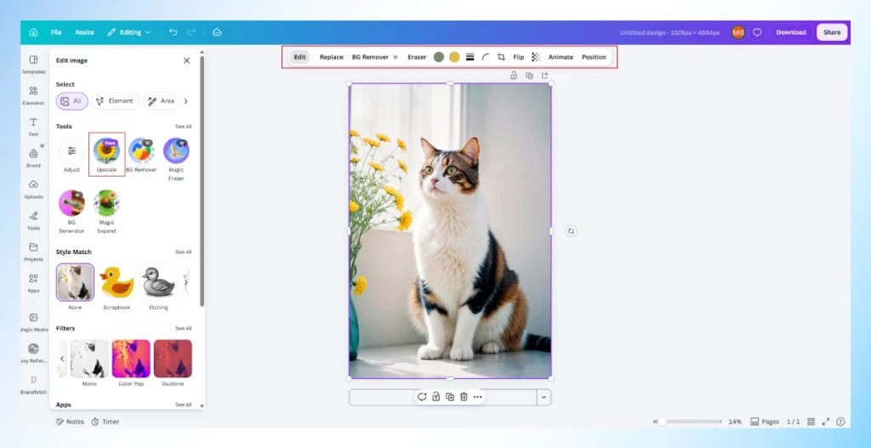
Task: Click See all next to Tools
Action: [184, 127]
